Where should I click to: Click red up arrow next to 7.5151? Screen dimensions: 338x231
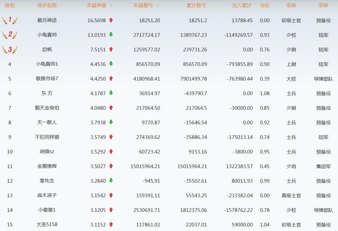(111, 49)
